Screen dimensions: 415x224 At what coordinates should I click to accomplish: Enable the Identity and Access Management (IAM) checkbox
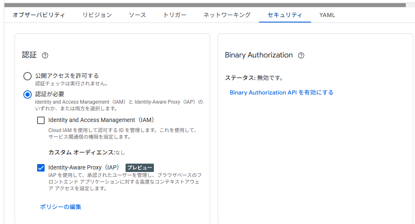click(41, 120)
